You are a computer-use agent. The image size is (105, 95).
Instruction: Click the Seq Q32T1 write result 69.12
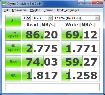(x=81, y=34)
